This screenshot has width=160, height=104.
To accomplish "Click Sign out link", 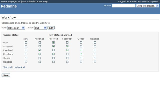I will pyautogui.click(x=154, y=1).
